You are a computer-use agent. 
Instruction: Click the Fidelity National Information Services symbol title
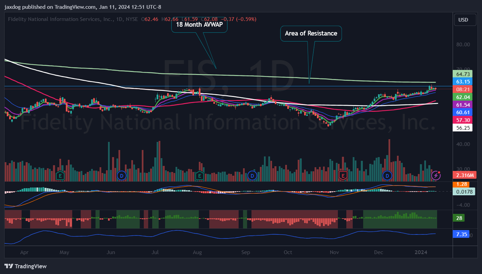coord(73,19)
